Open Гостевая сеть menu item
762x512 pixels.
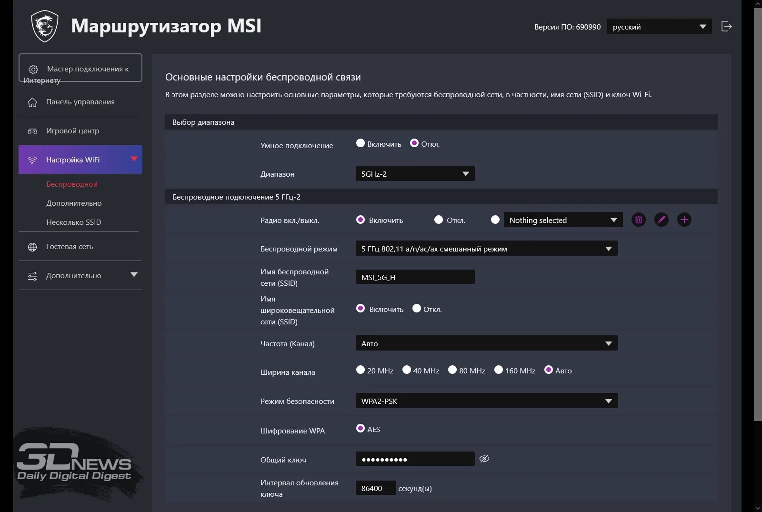coord(80,247)
